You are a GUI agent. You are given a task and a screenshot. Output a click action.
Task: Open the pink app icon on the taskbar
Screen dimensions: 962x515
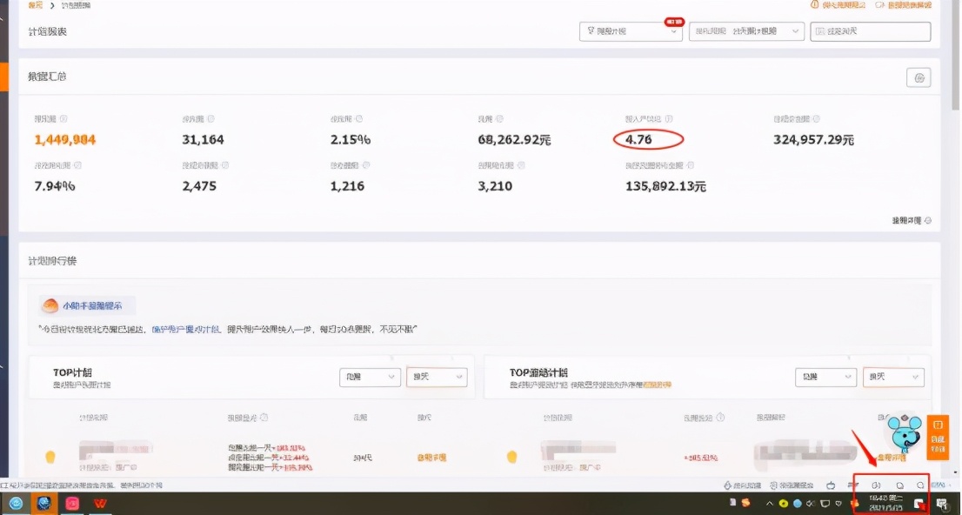click(72, 504)
